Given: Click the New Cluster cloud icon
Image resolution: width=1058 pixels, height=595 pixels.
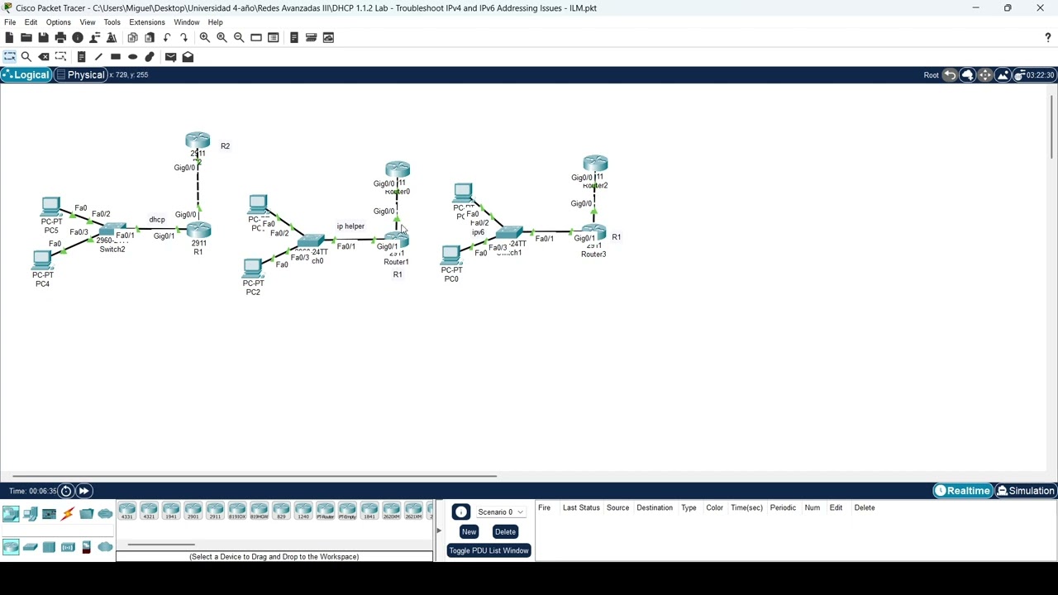Looking at the screenshot, I should click(x=968, y=75).
